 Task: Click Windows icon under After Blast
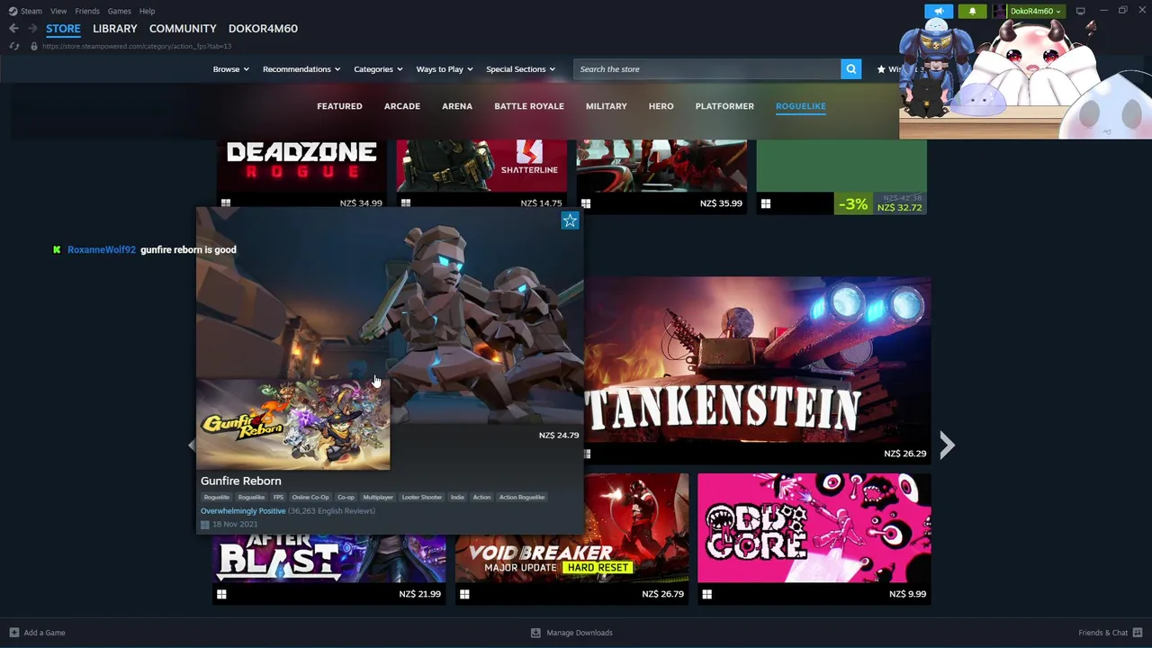pyautogui.click(x=221, y=594)
